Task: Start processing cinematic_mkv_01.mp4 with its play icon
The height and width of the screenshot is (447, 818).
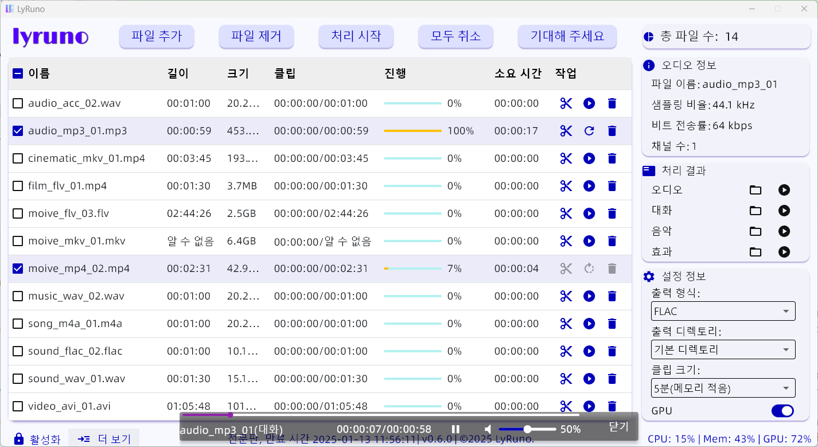Action: point(589,158)
